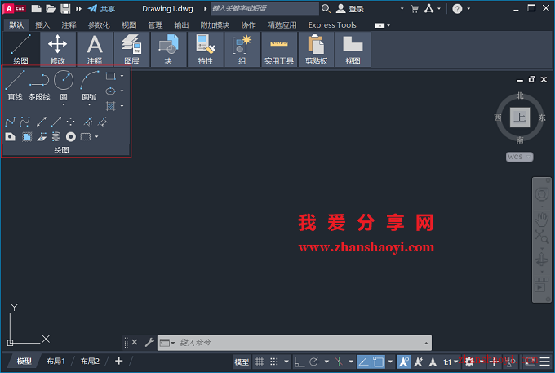Viewport: 555px width, 373px height.
Task: Click Zoom Extents in navigation bar
Action: pos(541,237)
